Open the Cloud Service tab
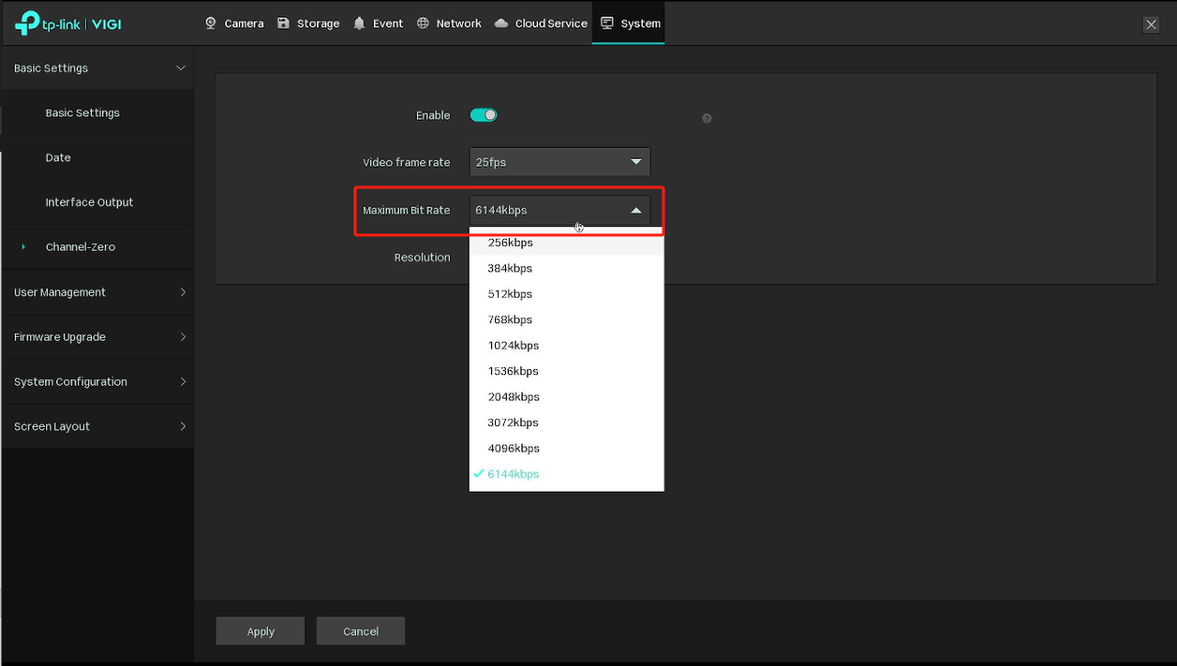This screenshot has width=1177, height=666. click(x=541, y=22)
